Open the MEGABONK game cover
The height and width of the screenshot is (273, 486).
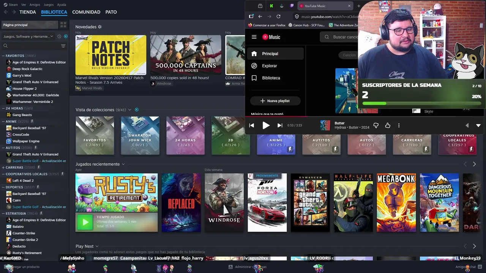pyautogui.click(x=396, y=202)
